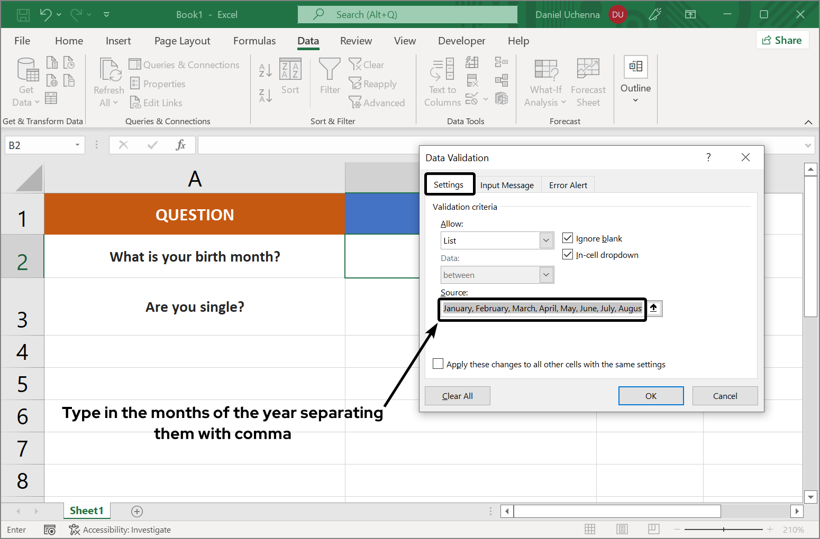
Task: Select the Reapply filter icon
Action: click(373, 83)
